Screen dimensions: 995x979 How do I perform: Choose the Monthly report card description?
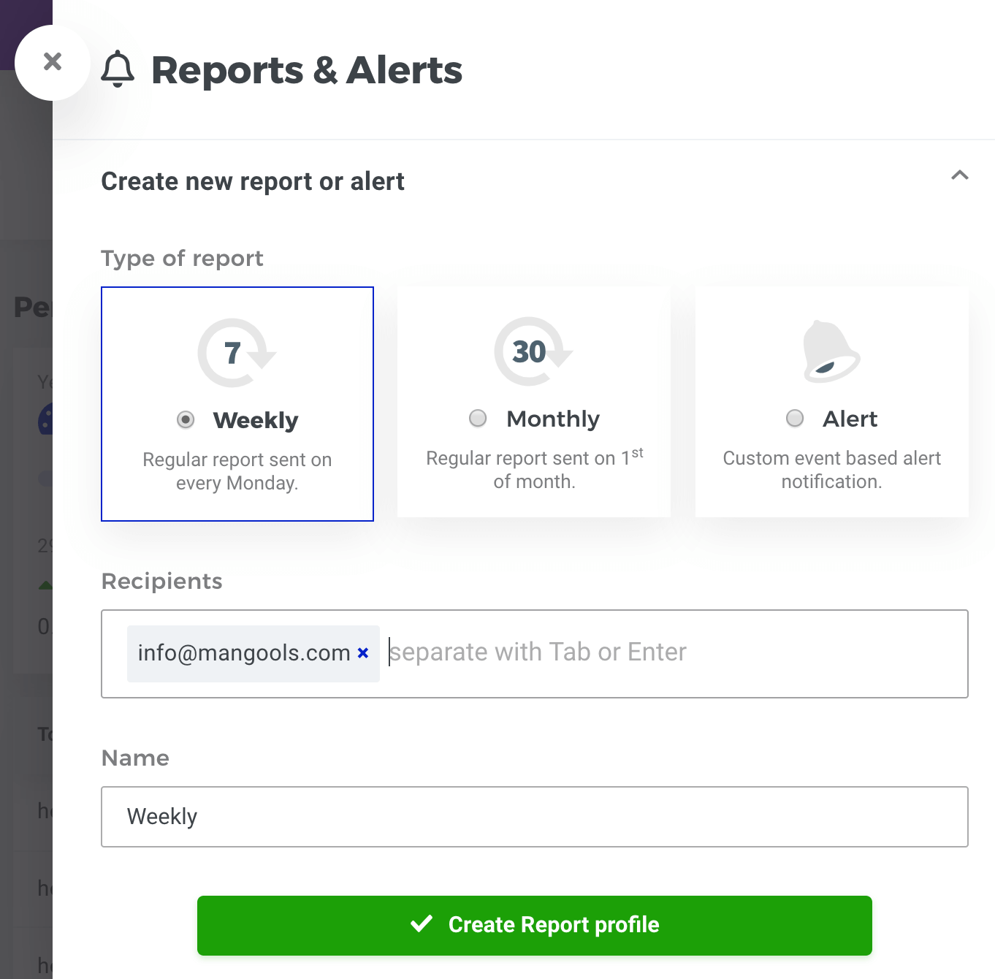click(534, 470)
